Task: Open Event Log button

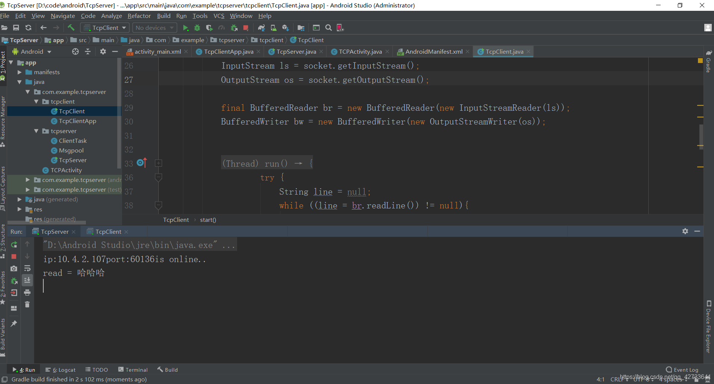Action: pos(682,370)
